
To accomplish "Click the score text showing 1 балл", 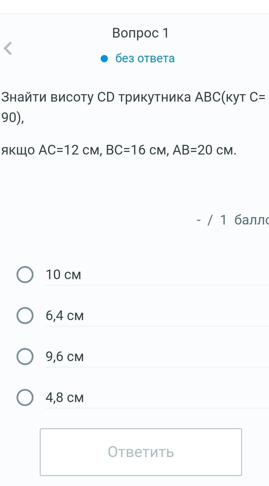I will [244, 220].
